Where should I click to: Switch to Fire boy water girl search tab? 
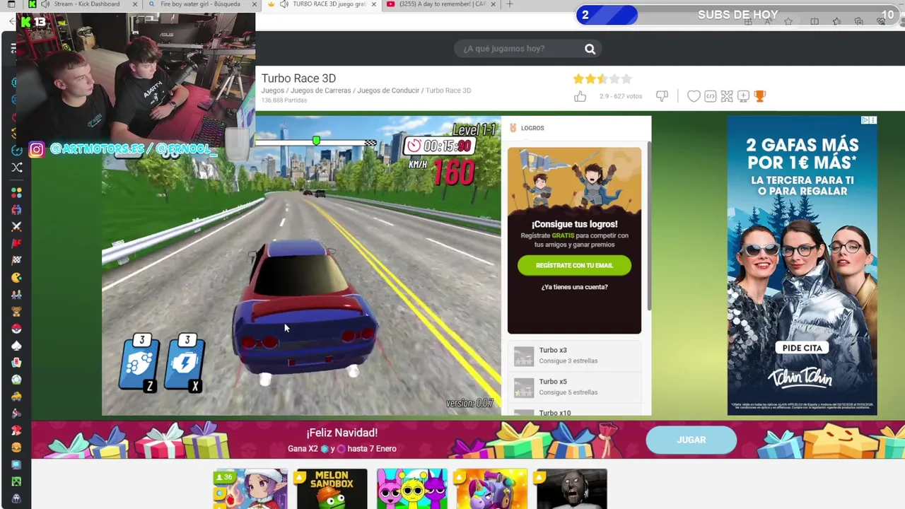(202, 4)
